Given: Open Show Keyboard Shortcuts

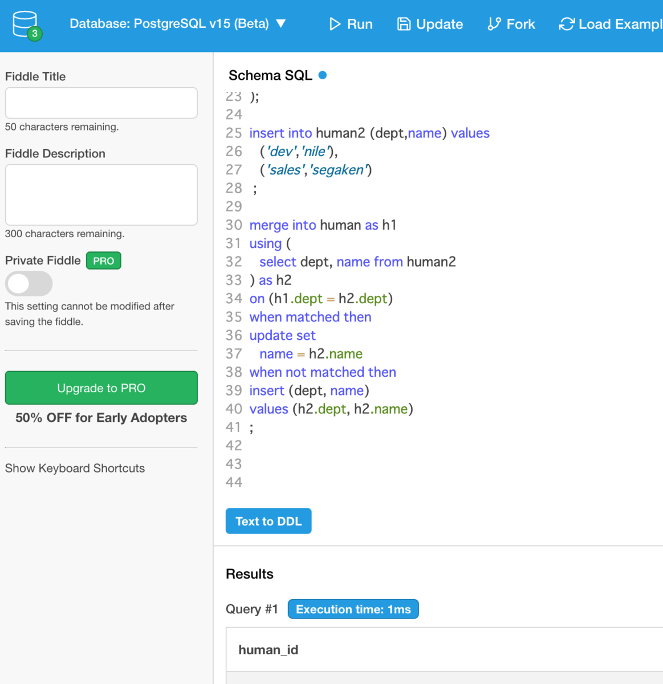Looking at the screenshot, I should (74, 468).
